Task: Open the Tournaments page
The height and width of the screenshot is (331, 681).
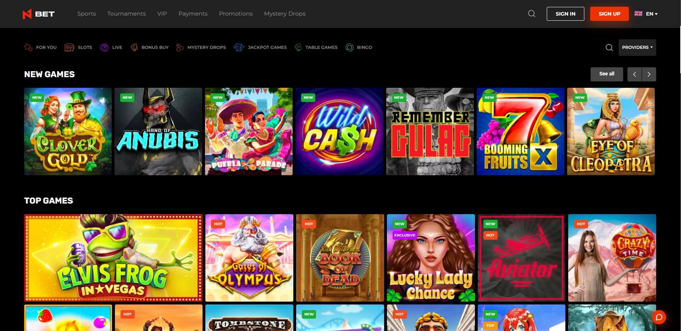Action: 126,13
